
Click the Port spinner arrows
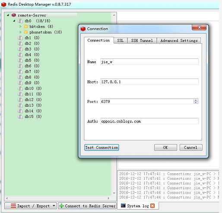(x=196, y=102)
